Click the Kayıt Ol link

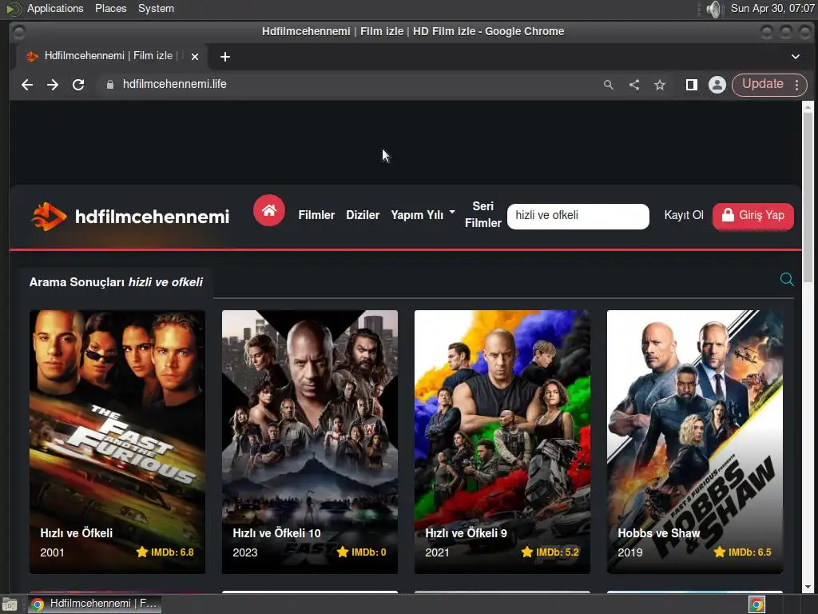tap(684, 215)
